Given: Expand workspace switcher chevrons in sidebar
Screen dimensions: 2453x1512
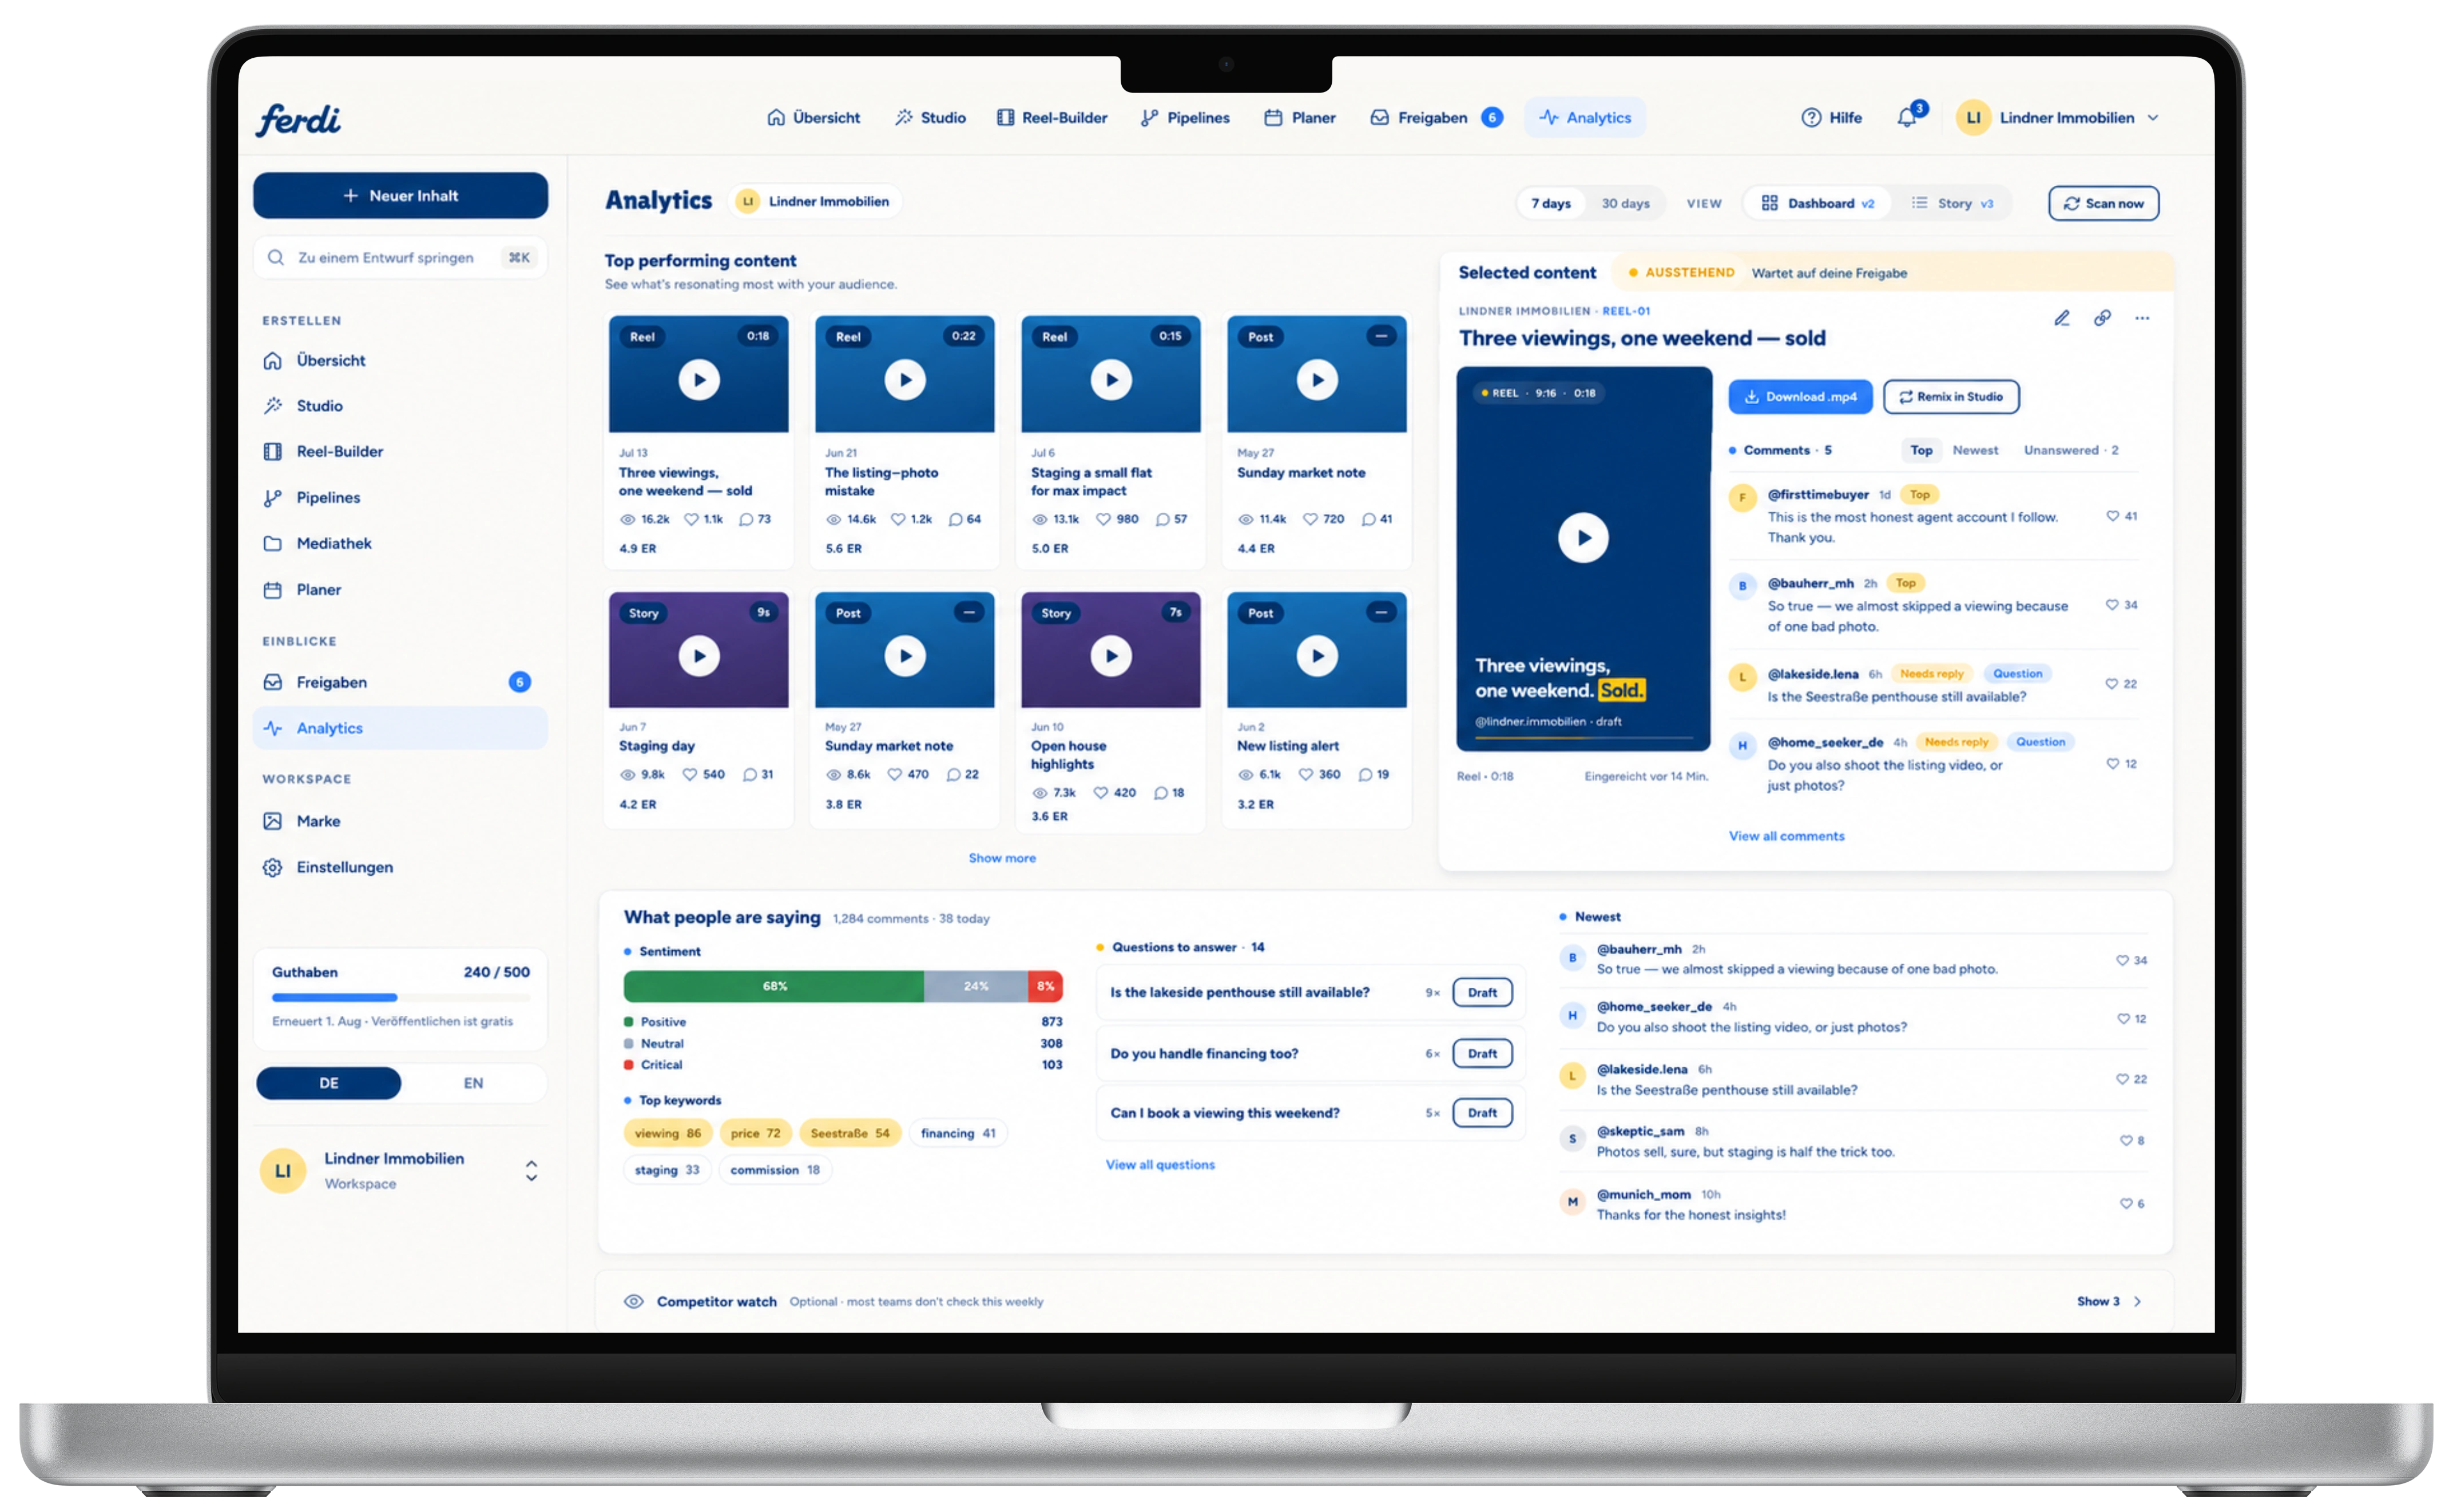Looking at the screenshot, I should [531, 1171].
